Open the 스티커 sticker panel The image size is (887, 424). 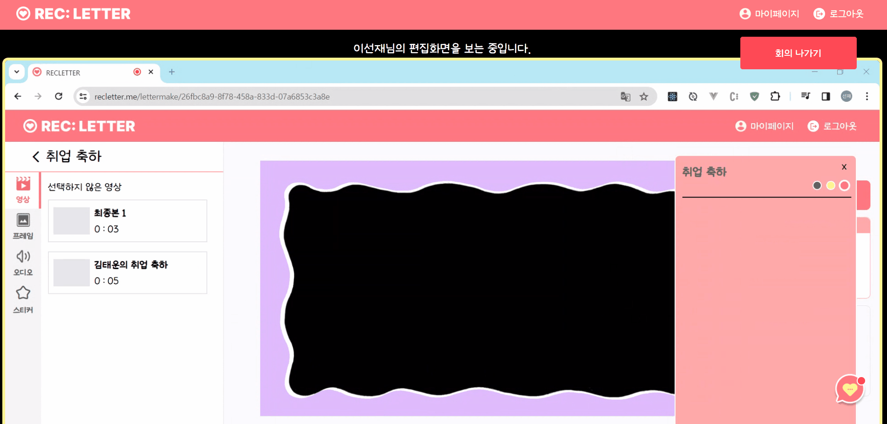(x=23, y=299)
